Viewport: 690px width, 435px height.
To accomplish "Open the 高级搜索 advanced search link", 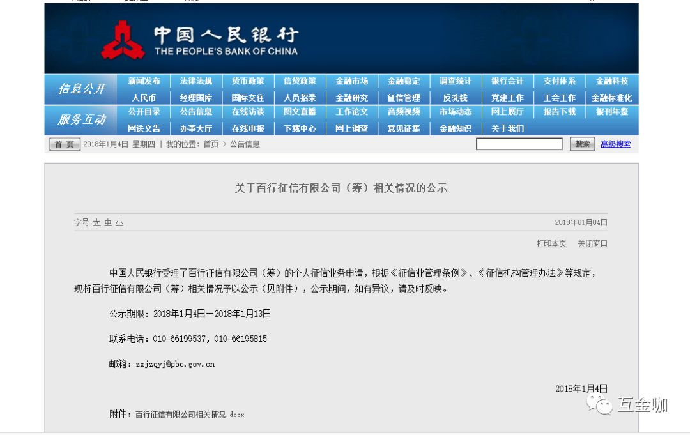I will [x=616, y=144].
